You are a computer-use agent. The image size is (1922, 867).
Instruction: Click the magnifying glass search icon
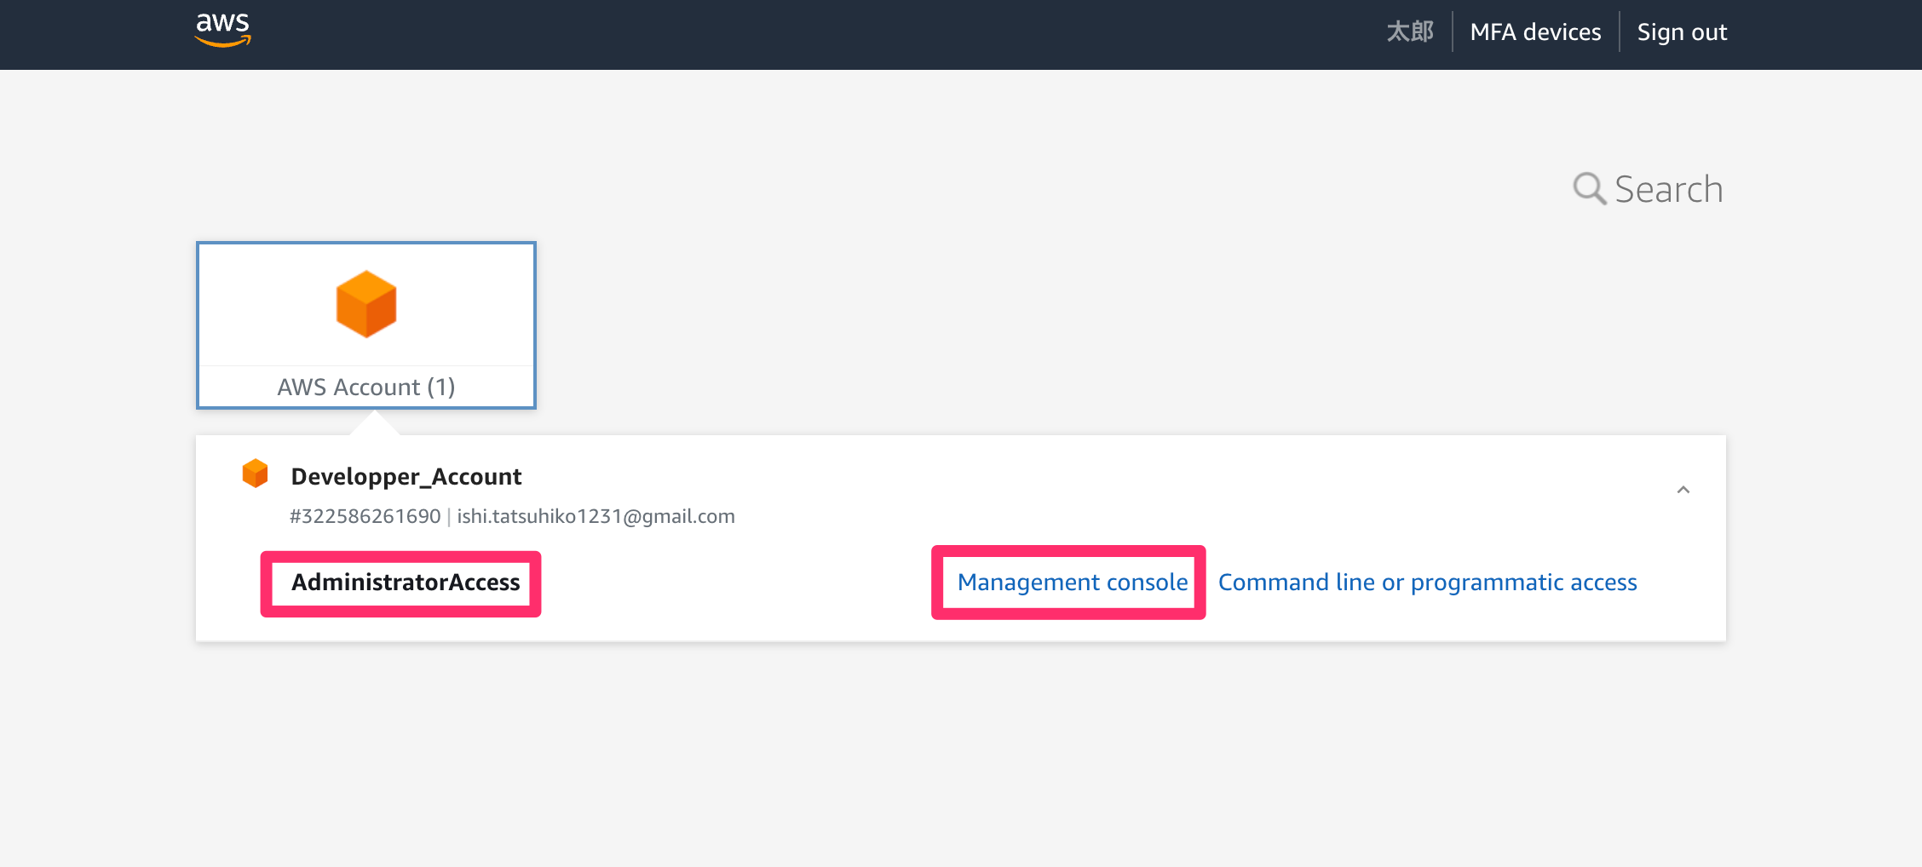click(x=1589, y=188)
